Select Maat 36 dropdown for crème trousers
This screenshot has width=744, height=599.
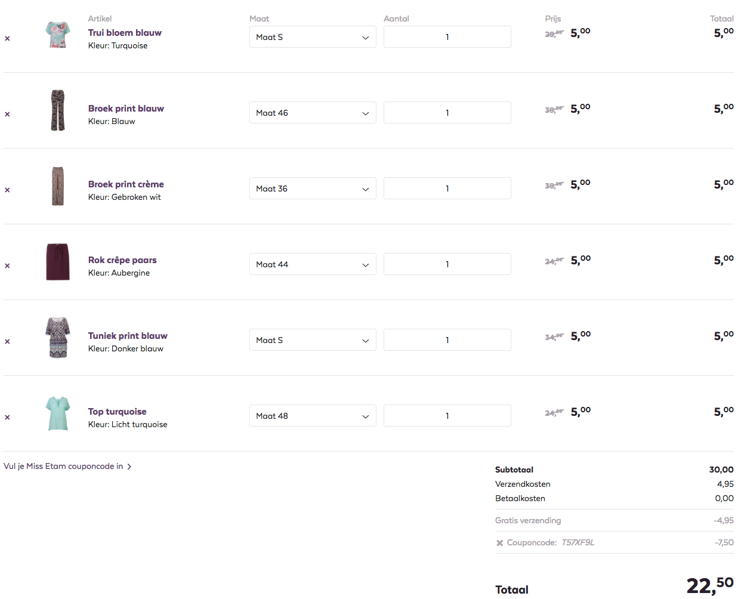coord(313,189)
